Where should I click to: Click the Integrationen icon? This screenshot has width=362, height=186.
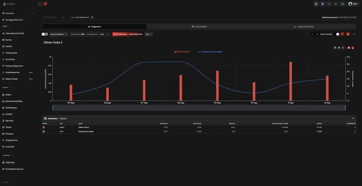pos(4,140)
